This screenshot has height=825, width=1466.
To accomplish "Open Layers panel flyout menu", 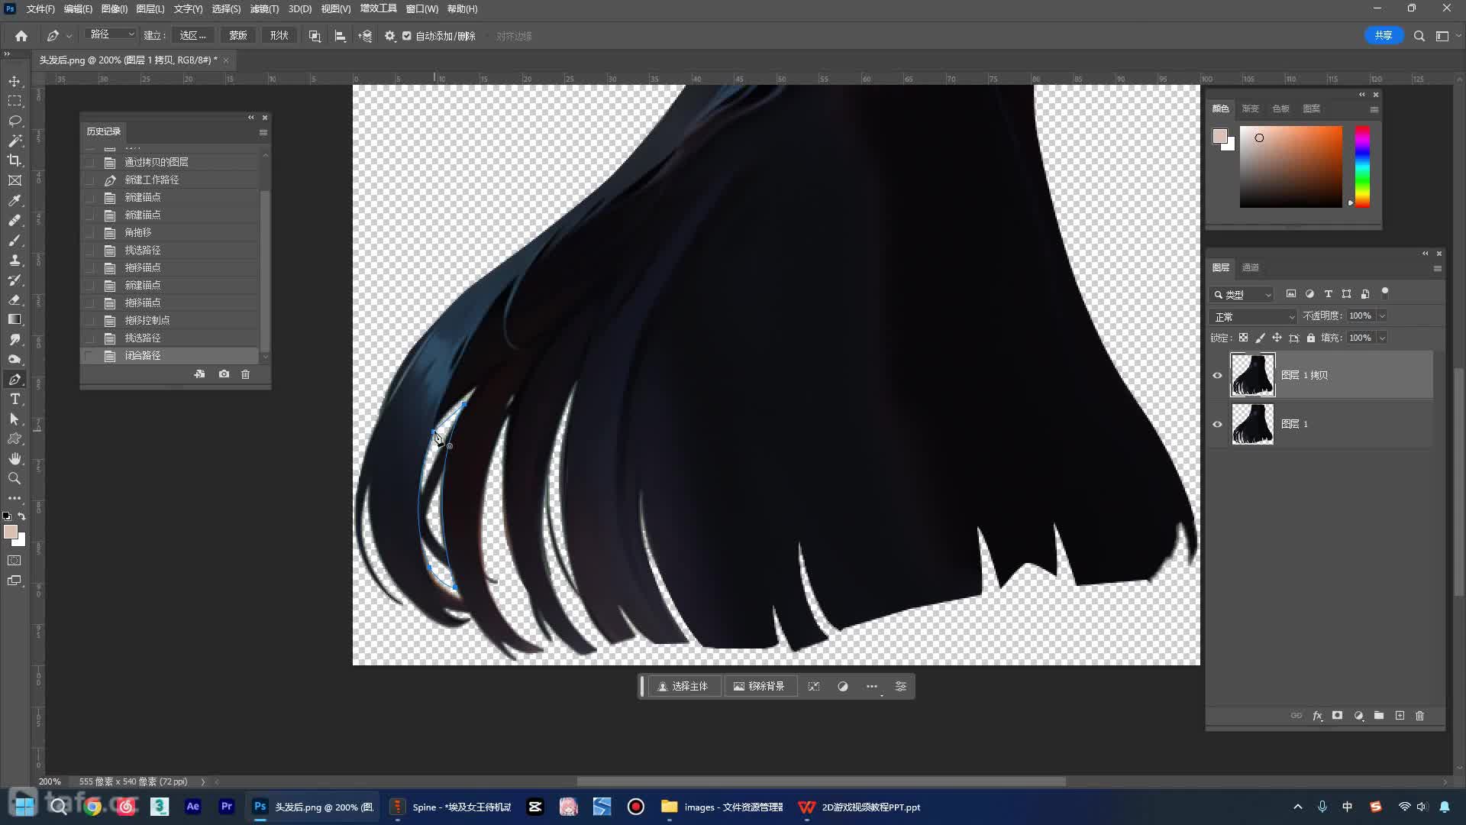I will 1438,268.
